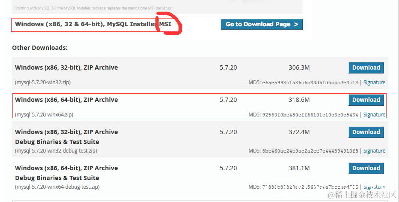Viewport: 399px width, 202px height.
Task: Click Windows (x86, 64-bit), ZIP Archive title
Action: (x=66, y=100)
